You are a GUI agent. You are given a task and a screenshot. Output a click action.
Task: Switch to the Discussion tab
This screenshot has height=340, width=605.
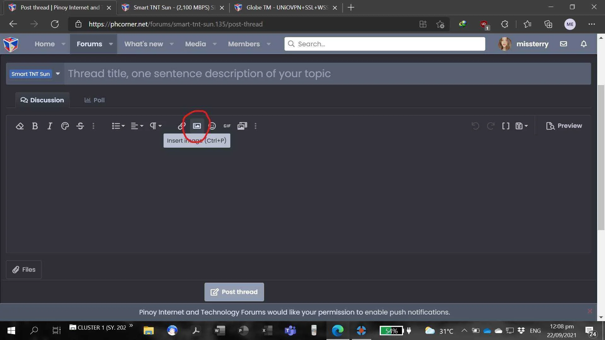[42, 100]
